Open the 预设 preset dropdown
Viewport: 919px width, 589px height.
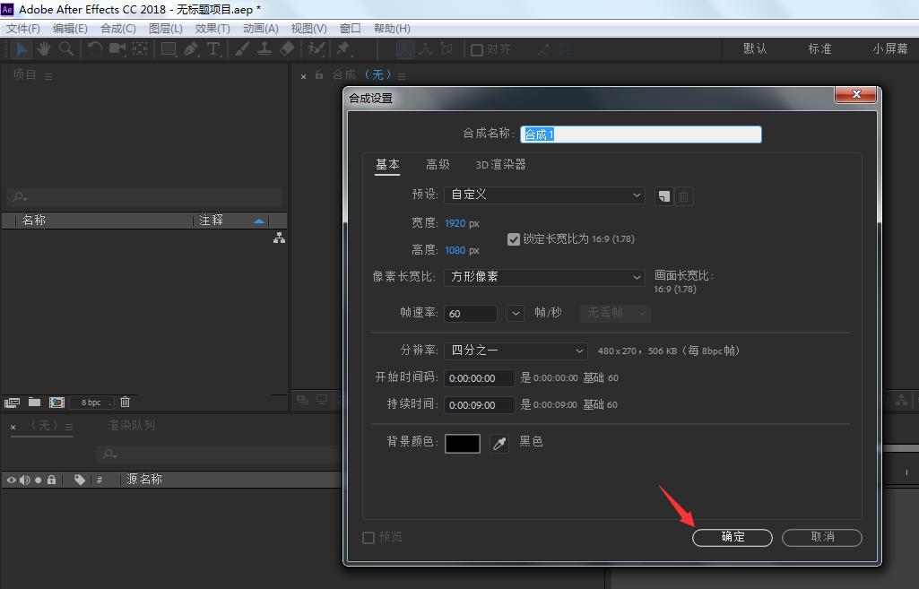pos(544,195)
